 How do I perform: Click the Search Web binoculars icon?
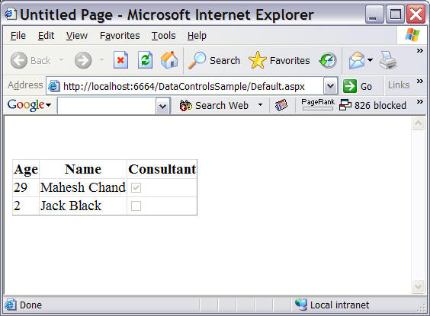pyautogui.click(x=186, y=105)
